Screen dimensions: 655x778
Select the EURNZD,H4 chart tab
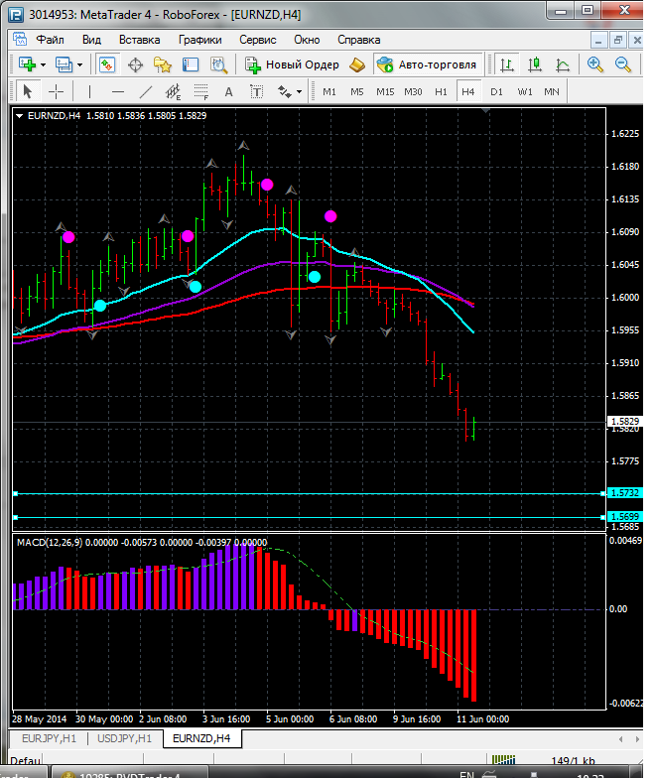[201, 738]
